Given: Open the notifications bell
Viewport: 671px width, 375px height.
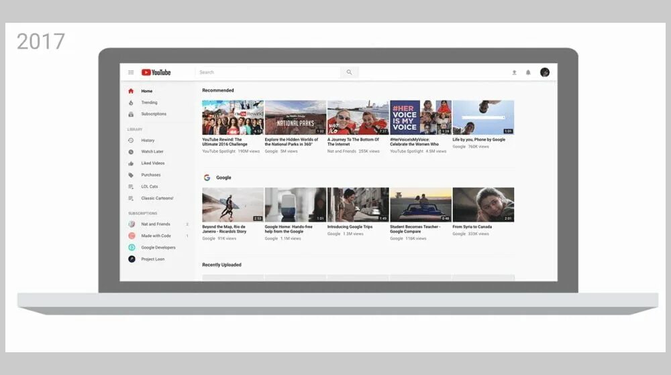Looking at the screenshot, I should coord(528,72).
